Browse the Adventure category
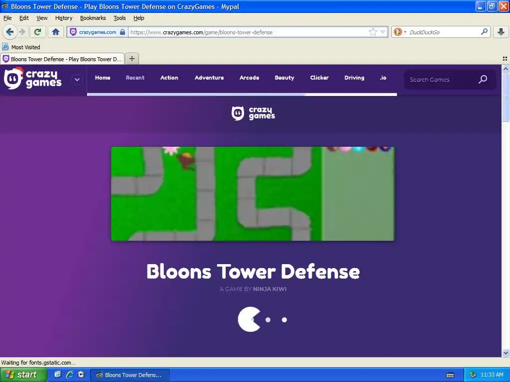510x382 pixels. point(209,78)
